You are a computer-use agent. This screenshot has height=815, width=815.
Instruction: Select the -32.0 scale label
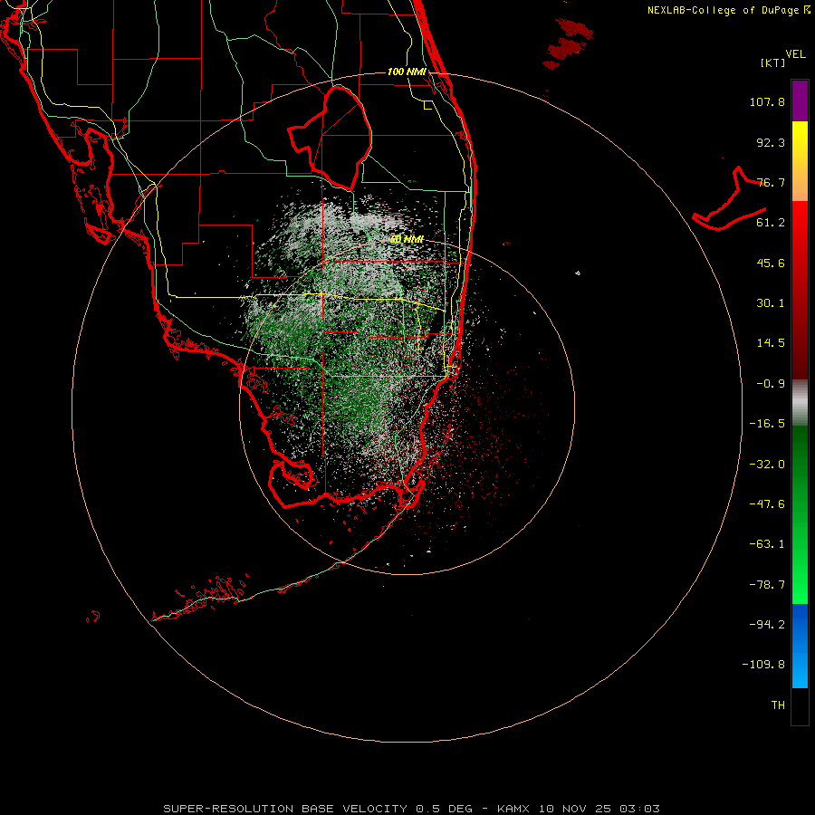[767, 465]
